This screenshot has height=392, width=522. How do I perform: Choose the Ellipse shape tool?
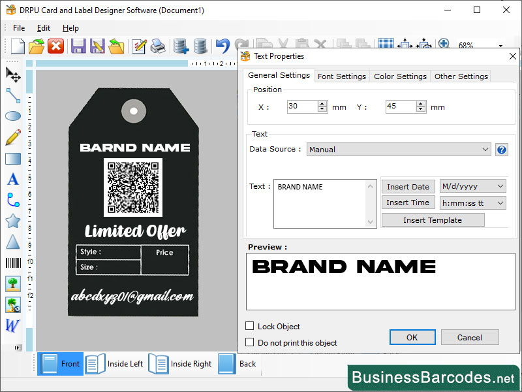[12, 116]
